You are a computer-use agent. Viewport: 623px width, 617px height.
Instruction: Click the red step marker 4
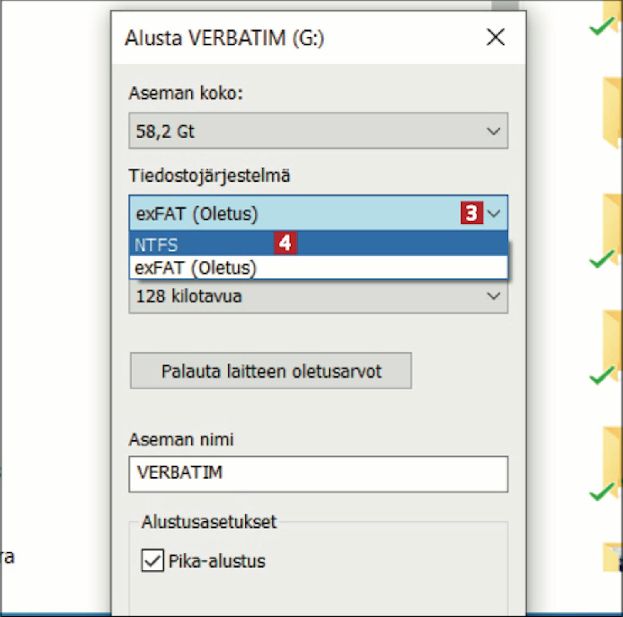pos(285,243)
